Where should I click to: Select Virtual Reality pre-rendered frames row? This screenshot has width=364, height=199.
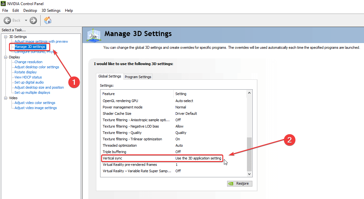tap(174, 165)
